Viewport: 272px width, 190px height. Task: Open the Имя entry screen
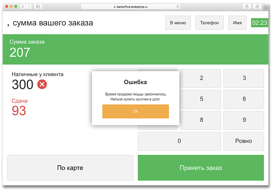tap(237, 23)
